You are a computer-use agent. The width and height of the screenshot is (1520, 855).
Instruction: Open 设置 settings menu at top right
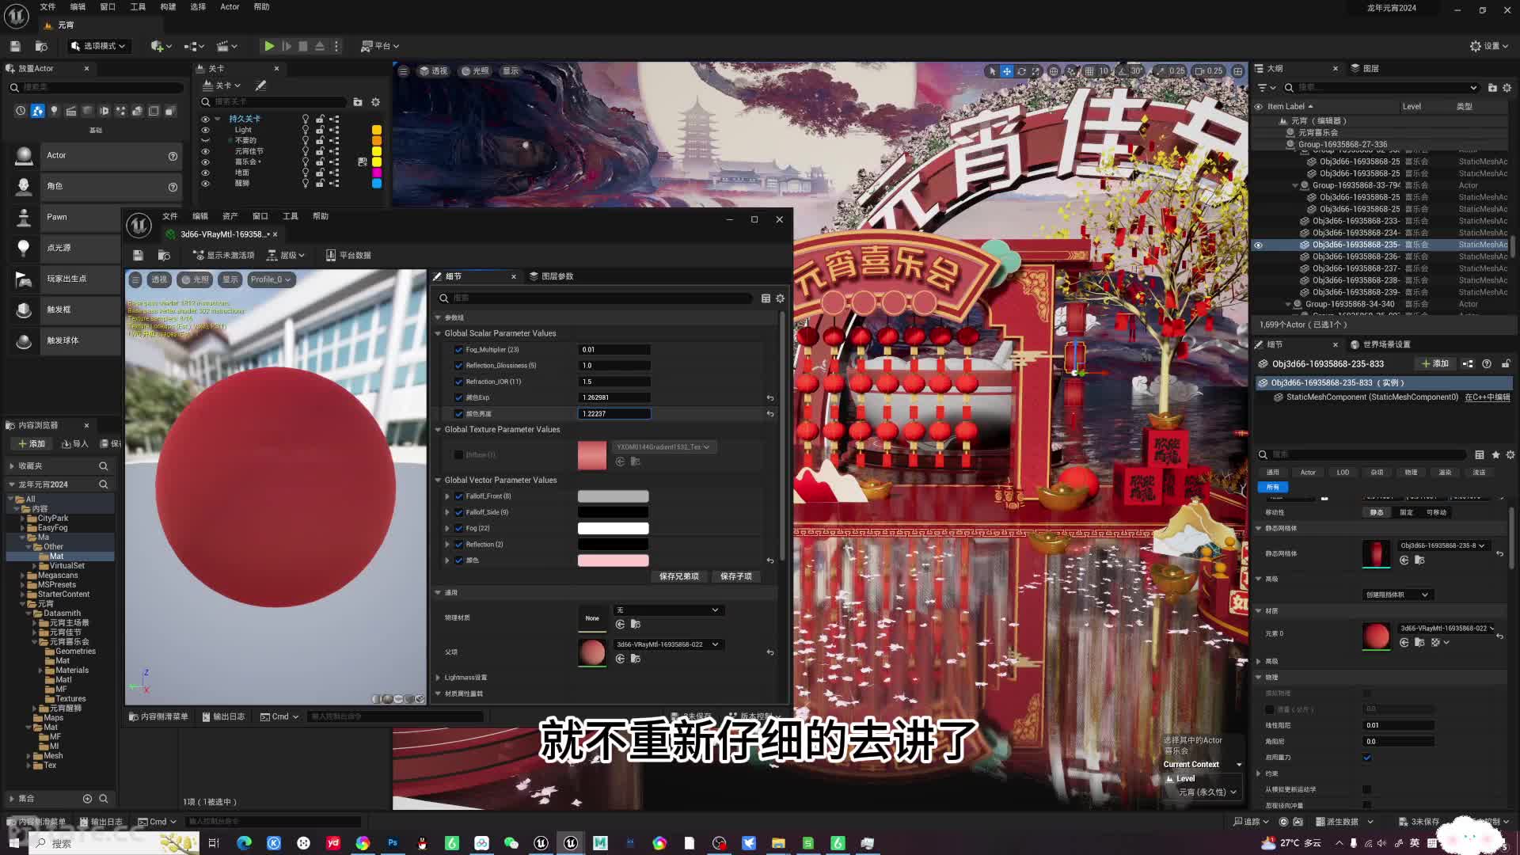(1489, 46)
